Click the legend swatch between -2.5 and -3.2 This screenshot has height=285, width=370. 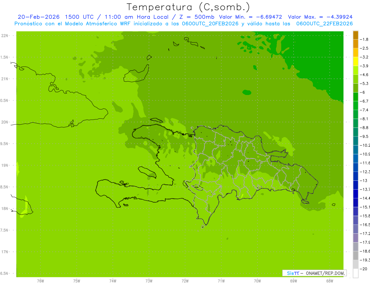[x=356, y=53]
